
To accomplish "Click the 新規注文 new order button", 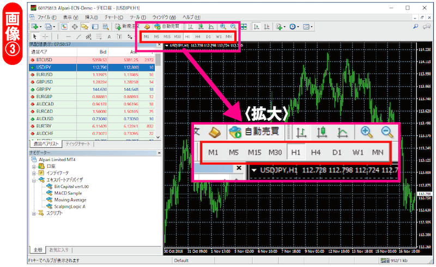I will [x=127, y=26].
